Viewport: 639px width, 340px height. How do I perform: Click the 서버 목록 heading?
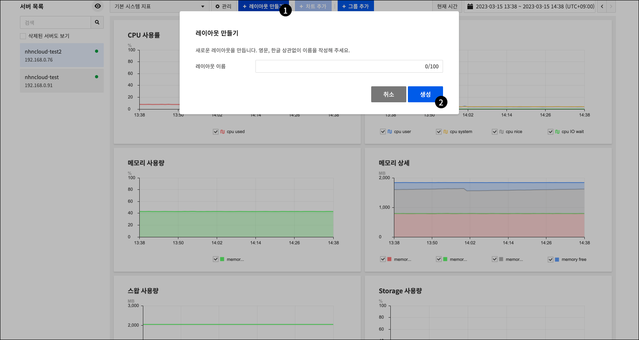click(32, 6)
